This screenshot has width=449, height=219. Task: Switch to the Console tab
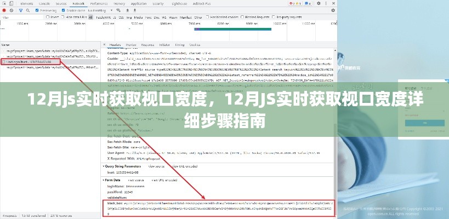(44, 3)
